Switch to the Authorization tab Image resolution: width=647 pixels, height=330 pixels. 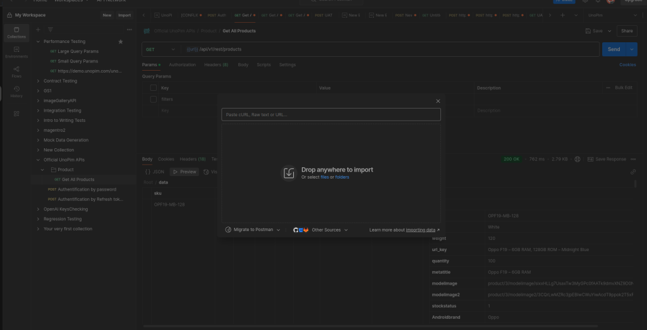pos(182,64)
